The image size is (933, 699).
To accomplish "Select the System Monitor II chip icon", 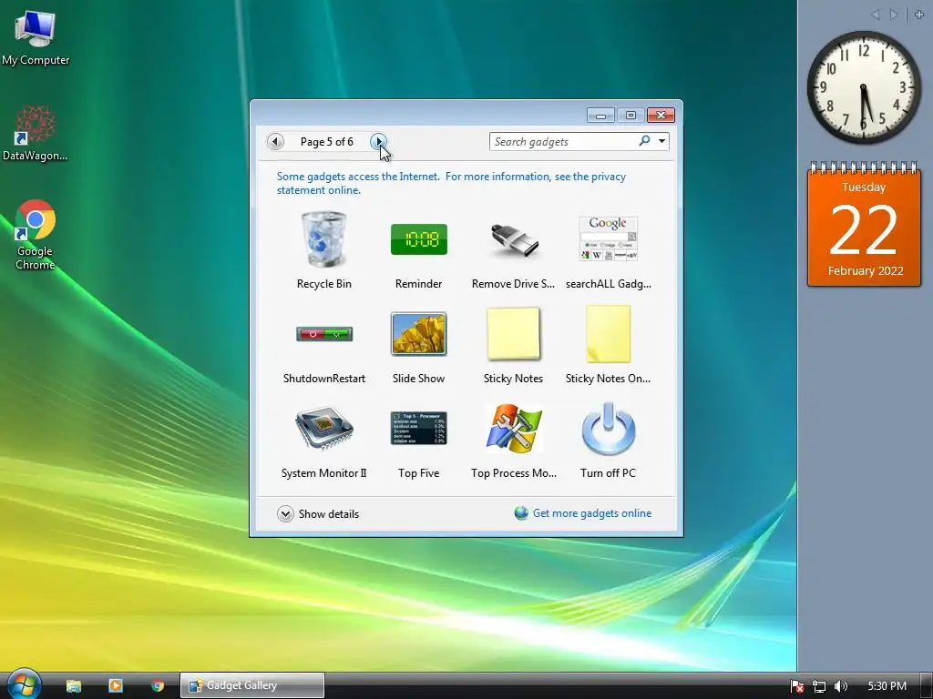I will pos(324,429).
